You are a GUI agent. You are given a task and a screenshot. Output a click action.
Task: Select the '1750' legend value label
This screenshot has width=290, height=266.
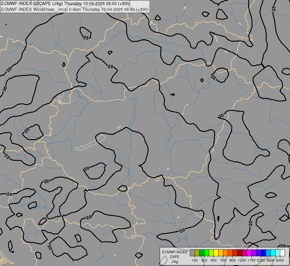pos(251,260)
